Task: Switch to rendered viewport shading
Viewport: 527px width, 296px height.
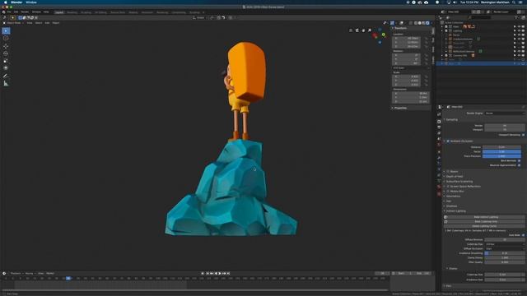Action: pos(427,23)
